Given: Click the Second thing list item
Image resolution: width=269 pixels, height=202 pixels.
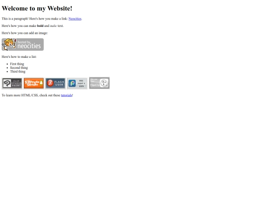Looking at the screenshot, I should (x=19, y=68).
